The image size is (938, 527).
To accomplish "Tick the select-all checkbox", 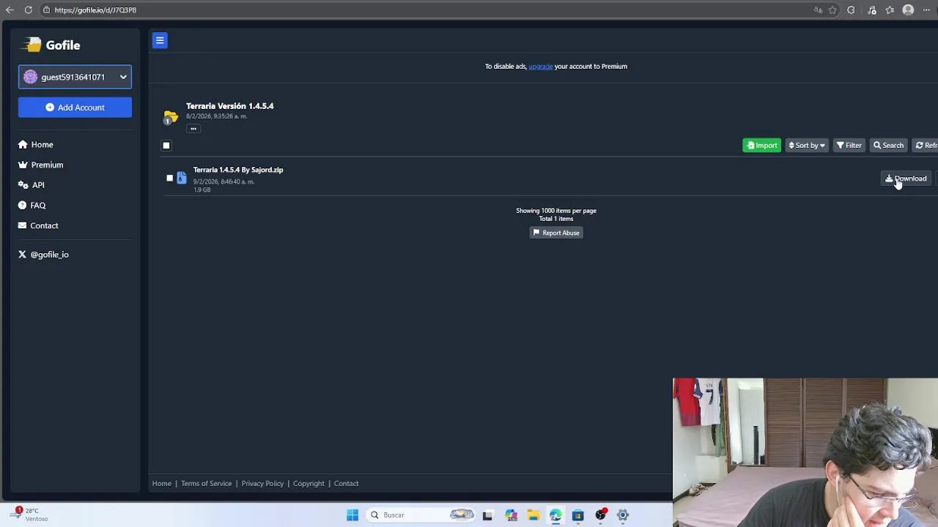I will click(166, 146).
